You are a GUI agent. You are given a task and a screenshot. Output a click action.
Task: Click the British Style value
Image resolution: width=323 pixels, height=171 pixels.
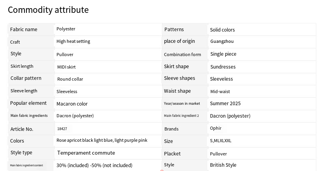coord(223,165)
